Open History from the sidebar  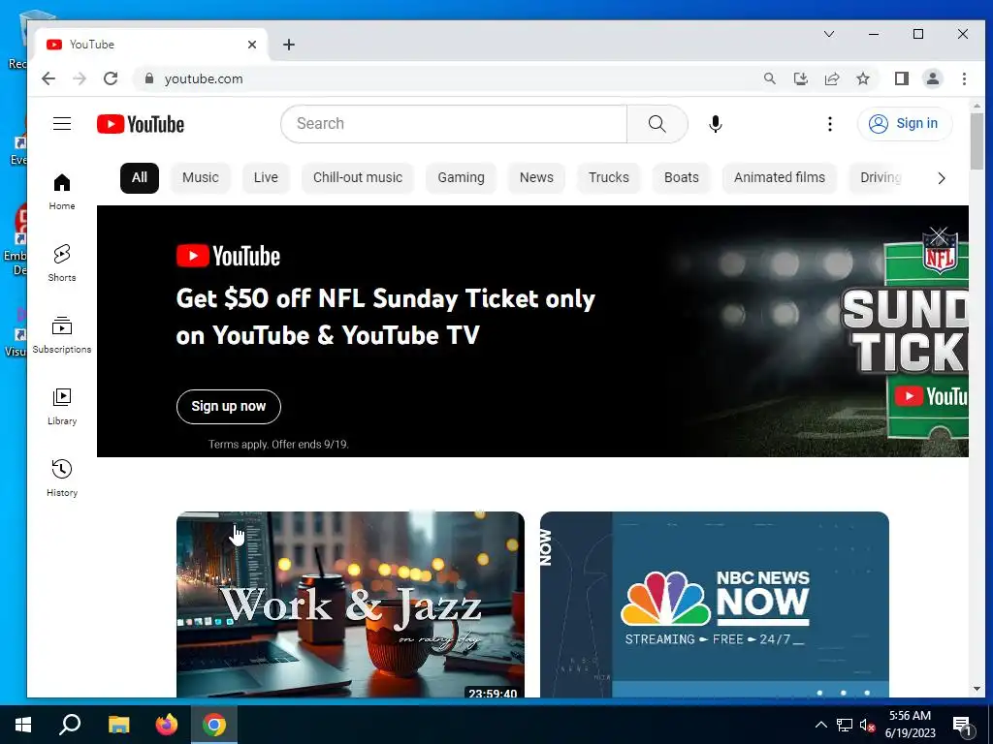(62, 479)
